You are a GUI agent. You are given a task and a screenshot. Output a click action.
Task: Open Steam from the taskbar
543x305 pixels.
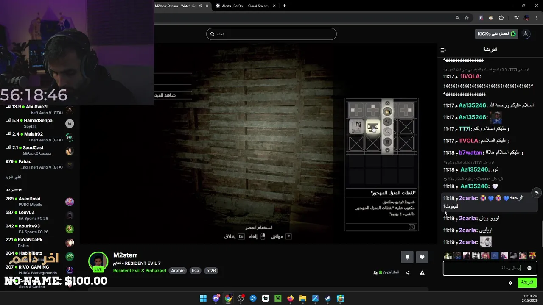click(x=327, y=298)
